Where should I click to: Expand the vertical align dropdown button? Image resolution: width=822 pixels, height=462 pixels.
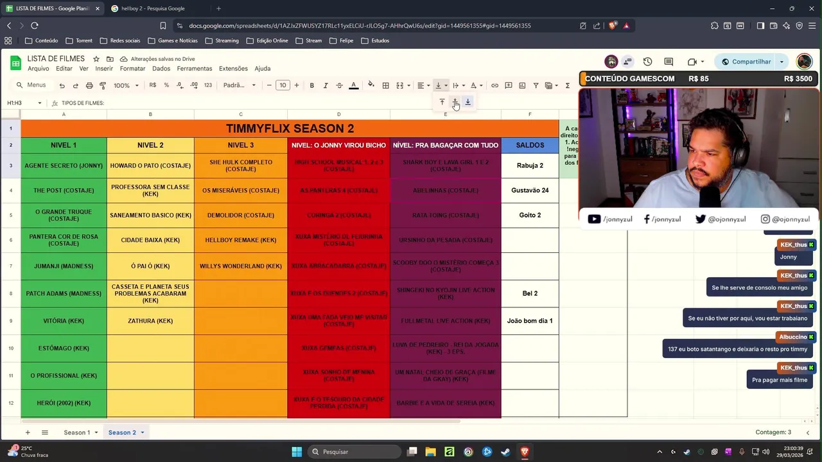click(x=441, y=85)
